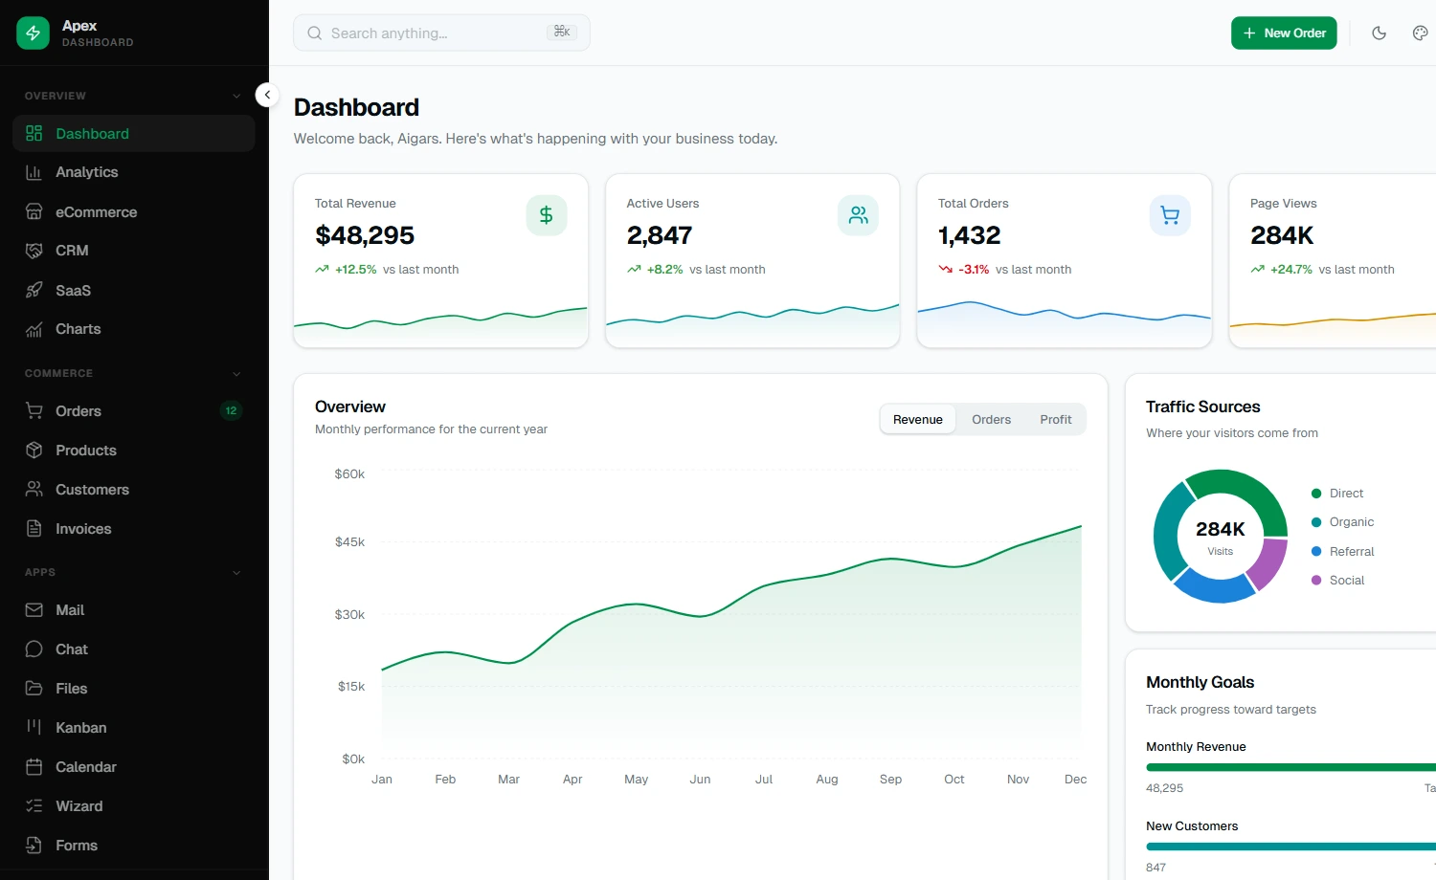The height and width of the screenshot is (880, 1436).
Task: Click the -3.1% trend indicator
Action: [x=964, y=270]
